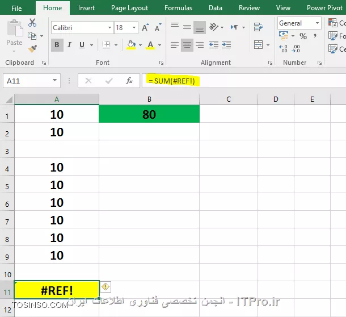Open the File tab
Viewport: 346px width, 317px height.
(x=16, y=8)
